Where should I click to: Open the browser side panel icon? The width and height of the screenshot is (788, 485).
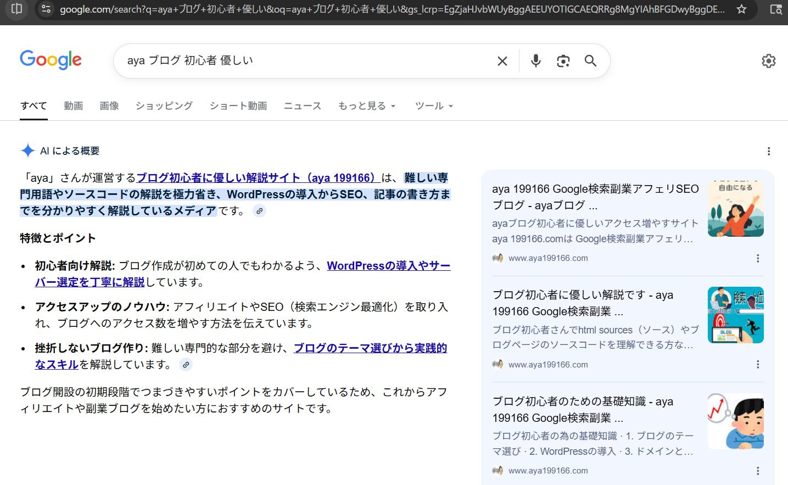tap(17, 9)
